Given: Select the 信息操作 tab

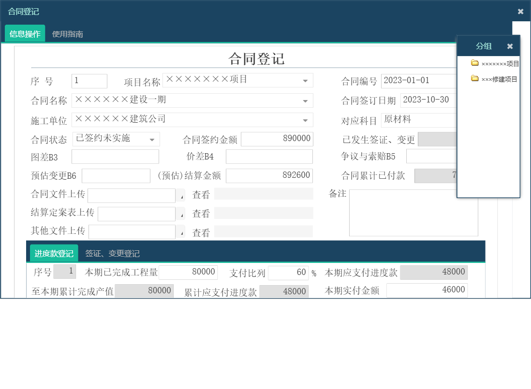Looking at the screenshot, I should click(24, 34).
